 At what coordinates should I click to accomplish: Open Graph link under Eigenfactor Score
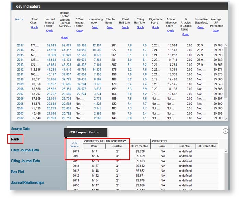click(155, 27)
